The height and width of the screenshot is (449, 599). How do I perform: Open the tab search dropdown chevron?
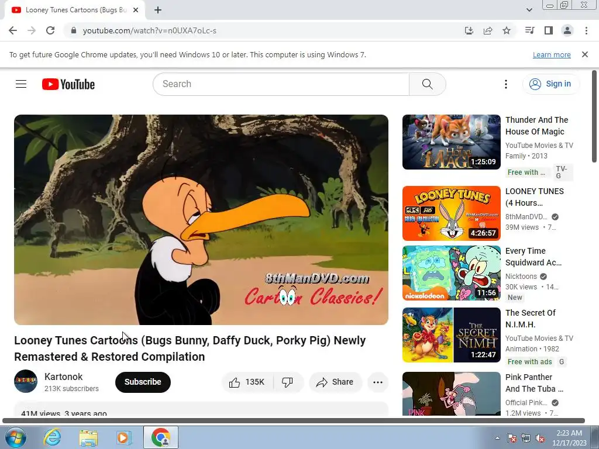[529, 10]
